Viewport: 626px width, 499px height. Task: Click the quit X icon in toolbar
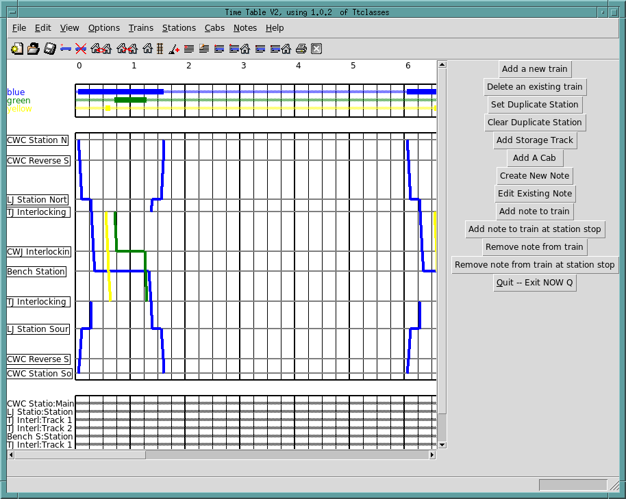[316, 49]
